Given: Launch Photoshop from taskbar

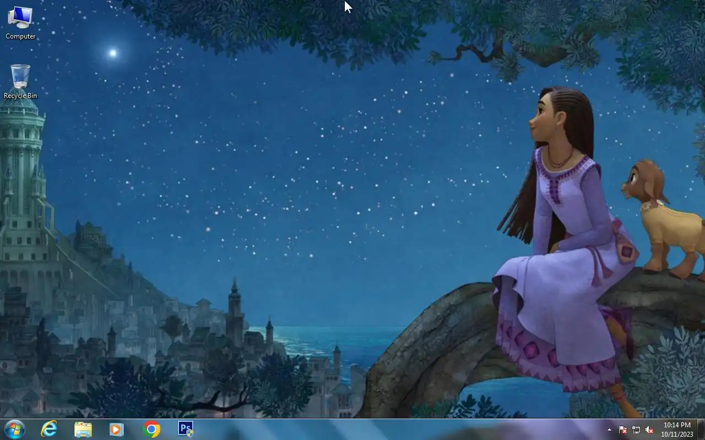Looking at the screenshot, I should click(x=186, y=429).
